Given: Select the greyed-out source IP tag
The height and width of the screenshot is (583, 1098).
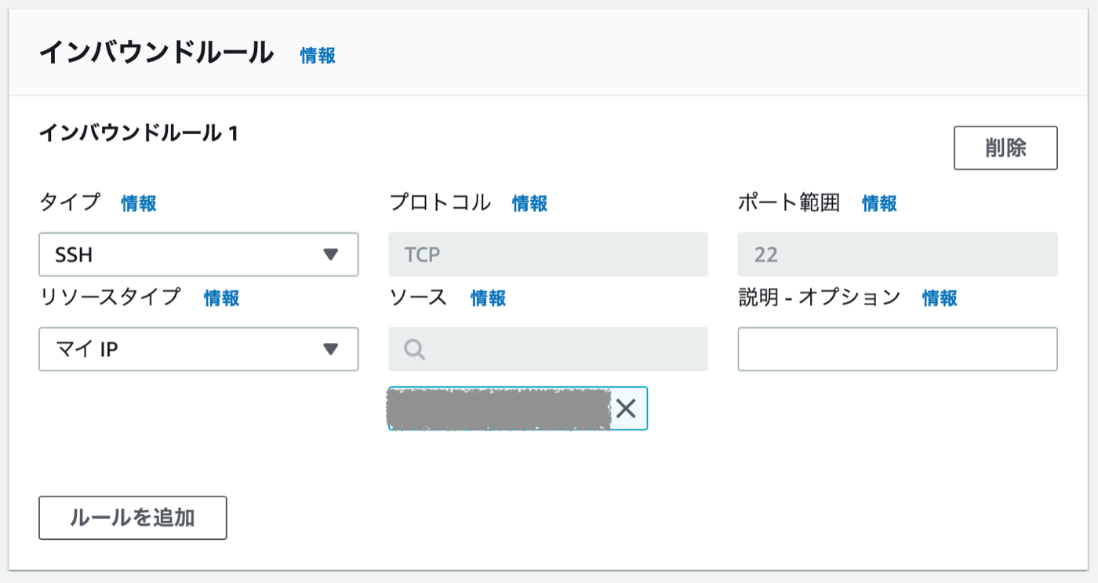Looking at the screenshot, I should [x=500, y=408].
